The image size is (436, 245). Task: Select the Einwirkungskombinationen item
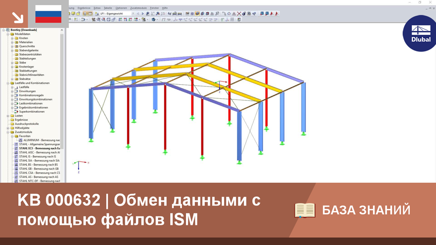(36, 100)
